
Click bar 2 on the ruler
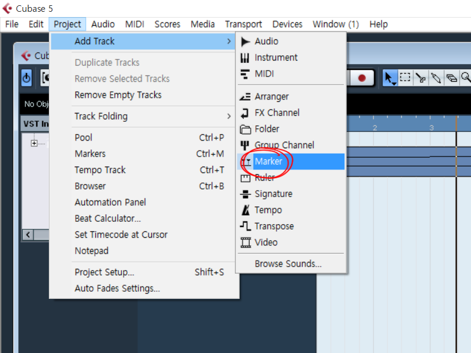tap(374, 128)
